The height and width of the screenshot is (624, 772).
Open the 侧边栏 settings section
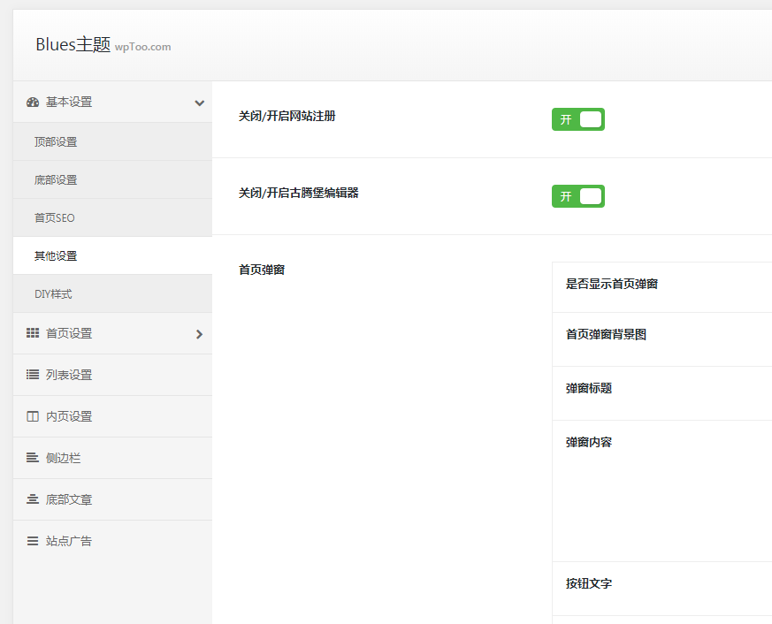point(63,459)
